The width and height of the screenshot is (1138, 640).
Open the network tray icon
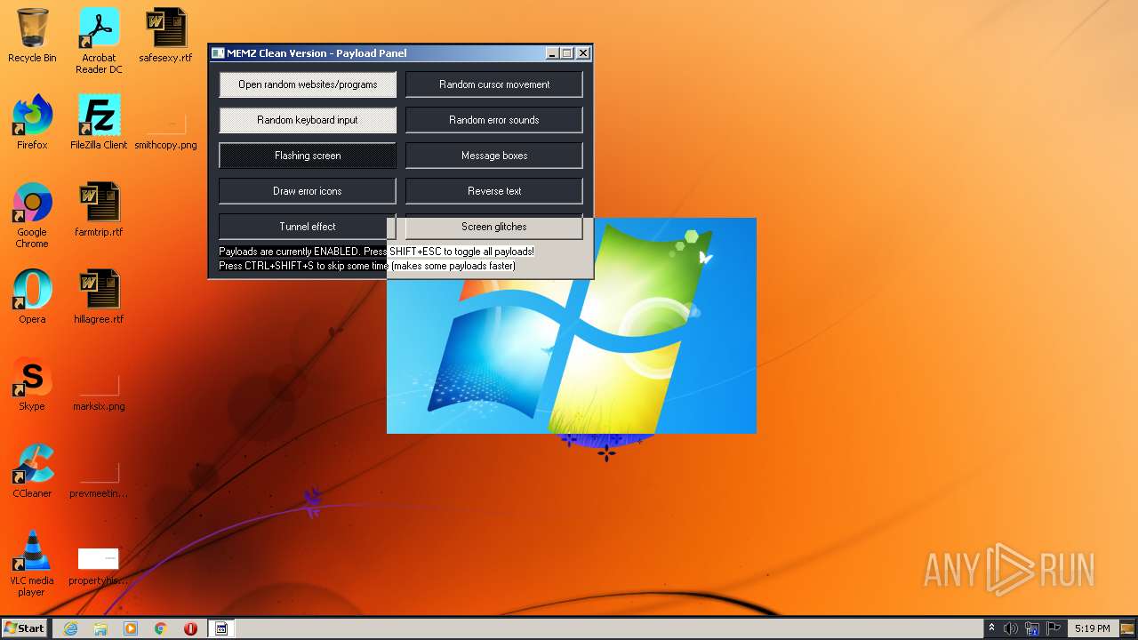pyautogui.click(x=1032, y=628)
